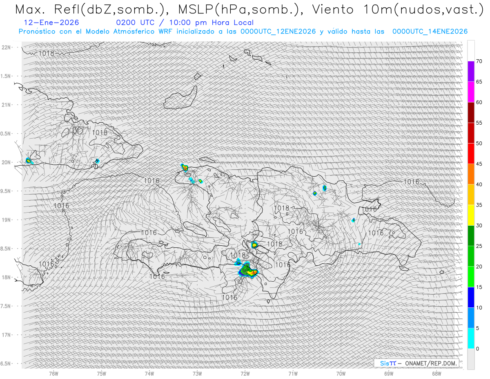Select the dark maroon 55-60 dBZ band
The image size is (490, 379).
[471, 112]
